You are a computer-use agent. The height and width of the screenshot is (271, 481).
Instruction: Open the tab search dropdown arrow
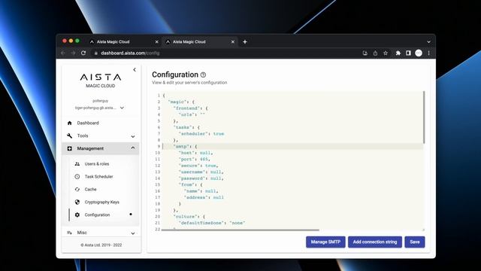coord(428,42)
